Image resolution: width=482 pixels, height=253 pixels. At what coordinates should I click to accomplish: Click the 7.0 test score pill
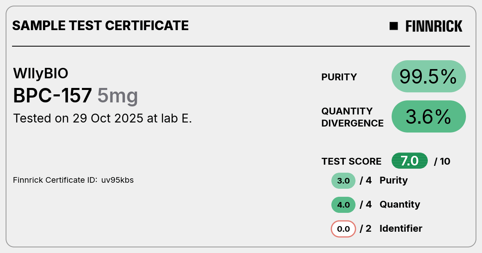point(410,161)
